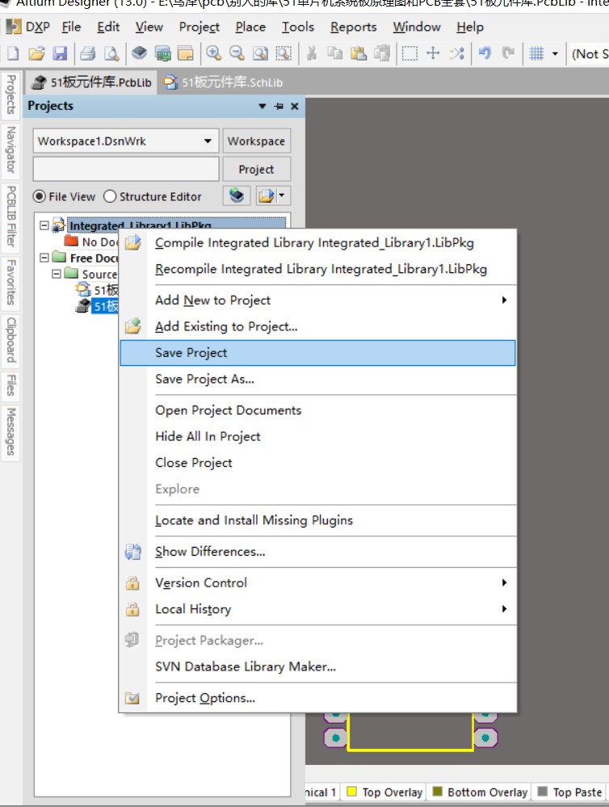Click the Grid settings icon
Viewport: 609px width, 807px height.
536,53
